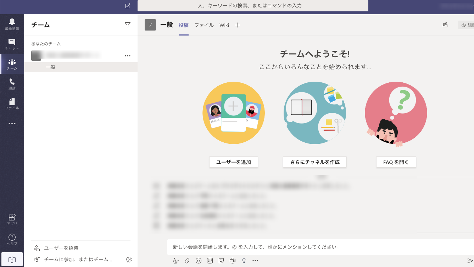Open the emoji picker smiley icon
Image resolution: width=474 pixels, height=267 pixels.
(x=199, y=261)
